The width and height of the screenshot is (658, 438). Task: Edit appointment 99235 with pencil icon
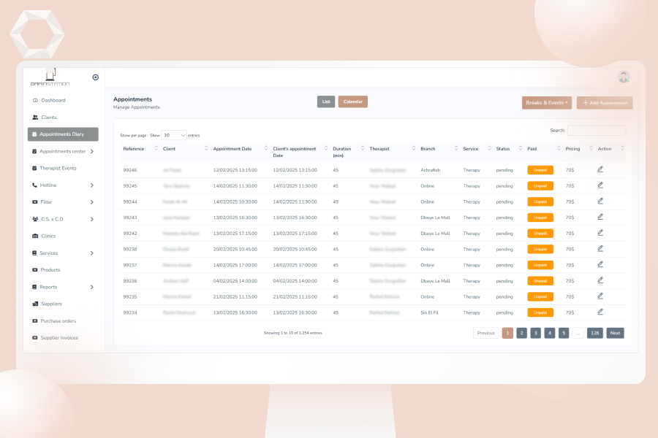(x=600, y=296)
